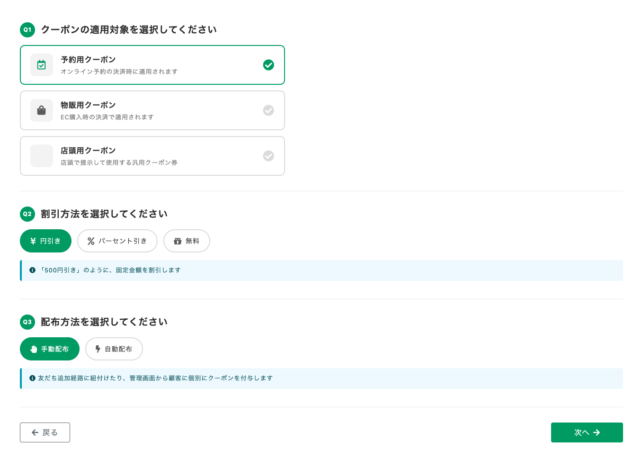Click the blank icon tile on 店頭用クーポン
Screen dimensions: 642x450
pyautogui.click(x=42, y=156)
